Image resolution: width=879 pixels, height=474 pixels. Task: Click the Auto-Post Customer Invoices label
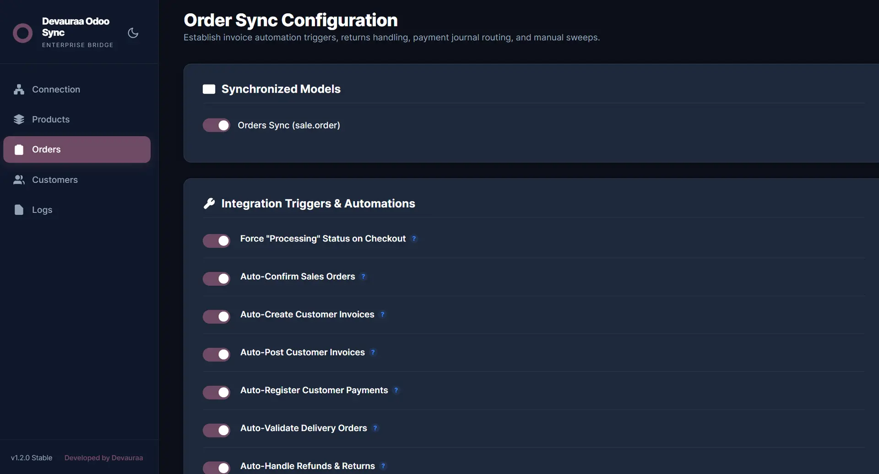click(x=303, y=352)
